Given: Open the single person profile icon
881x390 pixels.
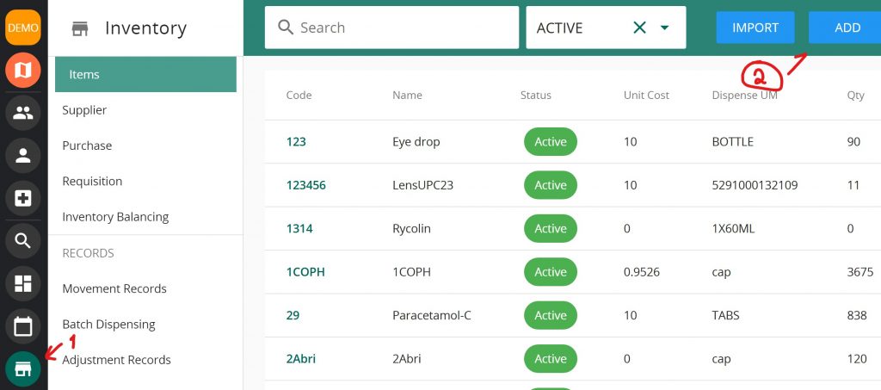Looking at the screenshot, I should 23,156.
